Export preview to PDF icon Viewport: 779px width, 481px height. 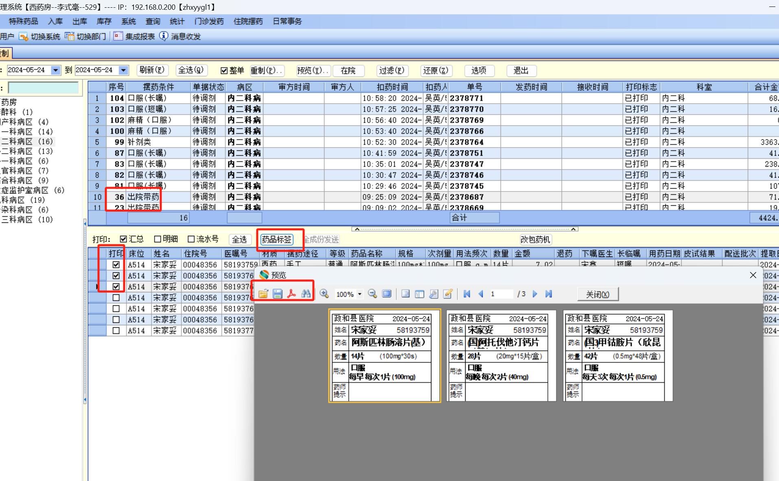(x=291, y=294)
